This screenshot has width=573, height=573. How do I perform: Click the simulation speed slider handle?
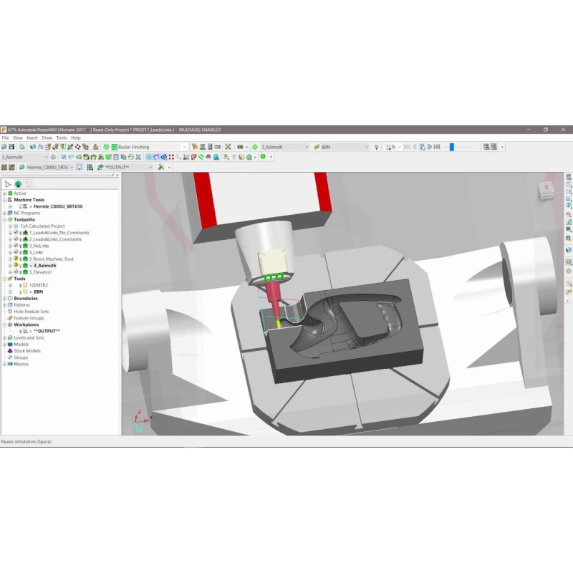coord(452,147)
